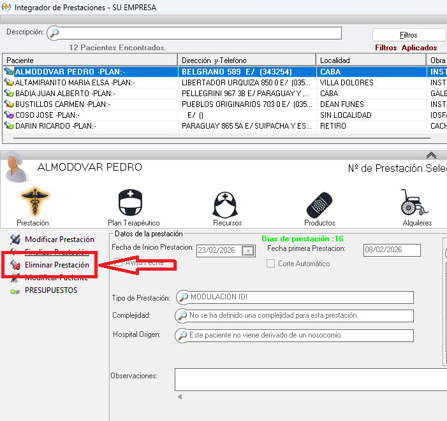The image size is (447, 421).
Task: Enable the Corte Automático checkbox
Action: point(271,264)
